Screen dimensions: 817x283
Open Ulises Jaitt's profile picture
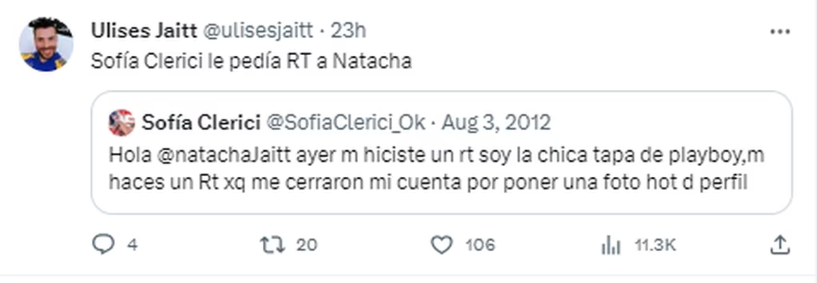[46, 44]
